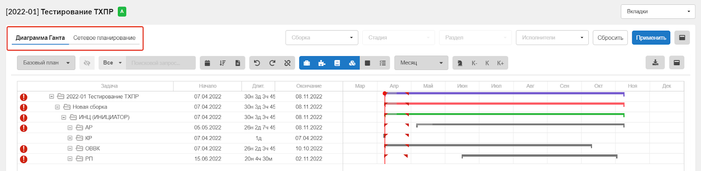
Task: Click the calendar icon in toolbar
Action: pyautogui.click(x=208, y=63)
